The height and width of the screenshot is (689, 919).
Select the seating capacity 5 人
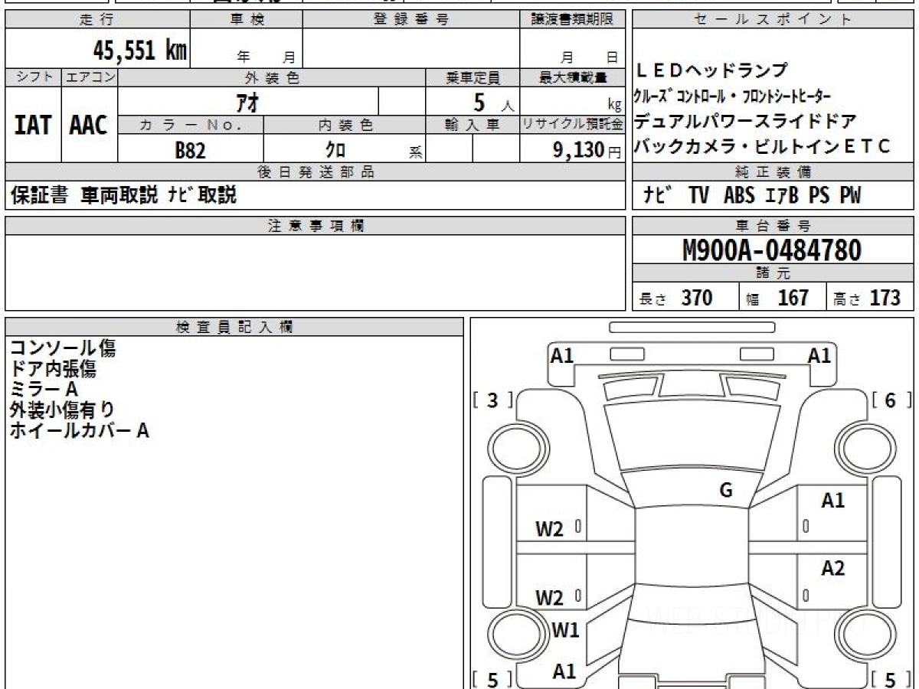point(493,102)
